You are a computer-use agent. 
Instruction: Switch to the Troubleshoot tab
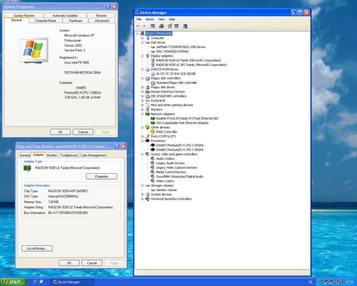[68, 155]
